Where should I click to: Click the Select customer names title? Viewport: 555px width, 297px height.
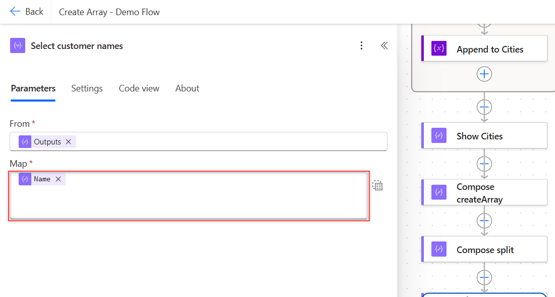(77, 46)
